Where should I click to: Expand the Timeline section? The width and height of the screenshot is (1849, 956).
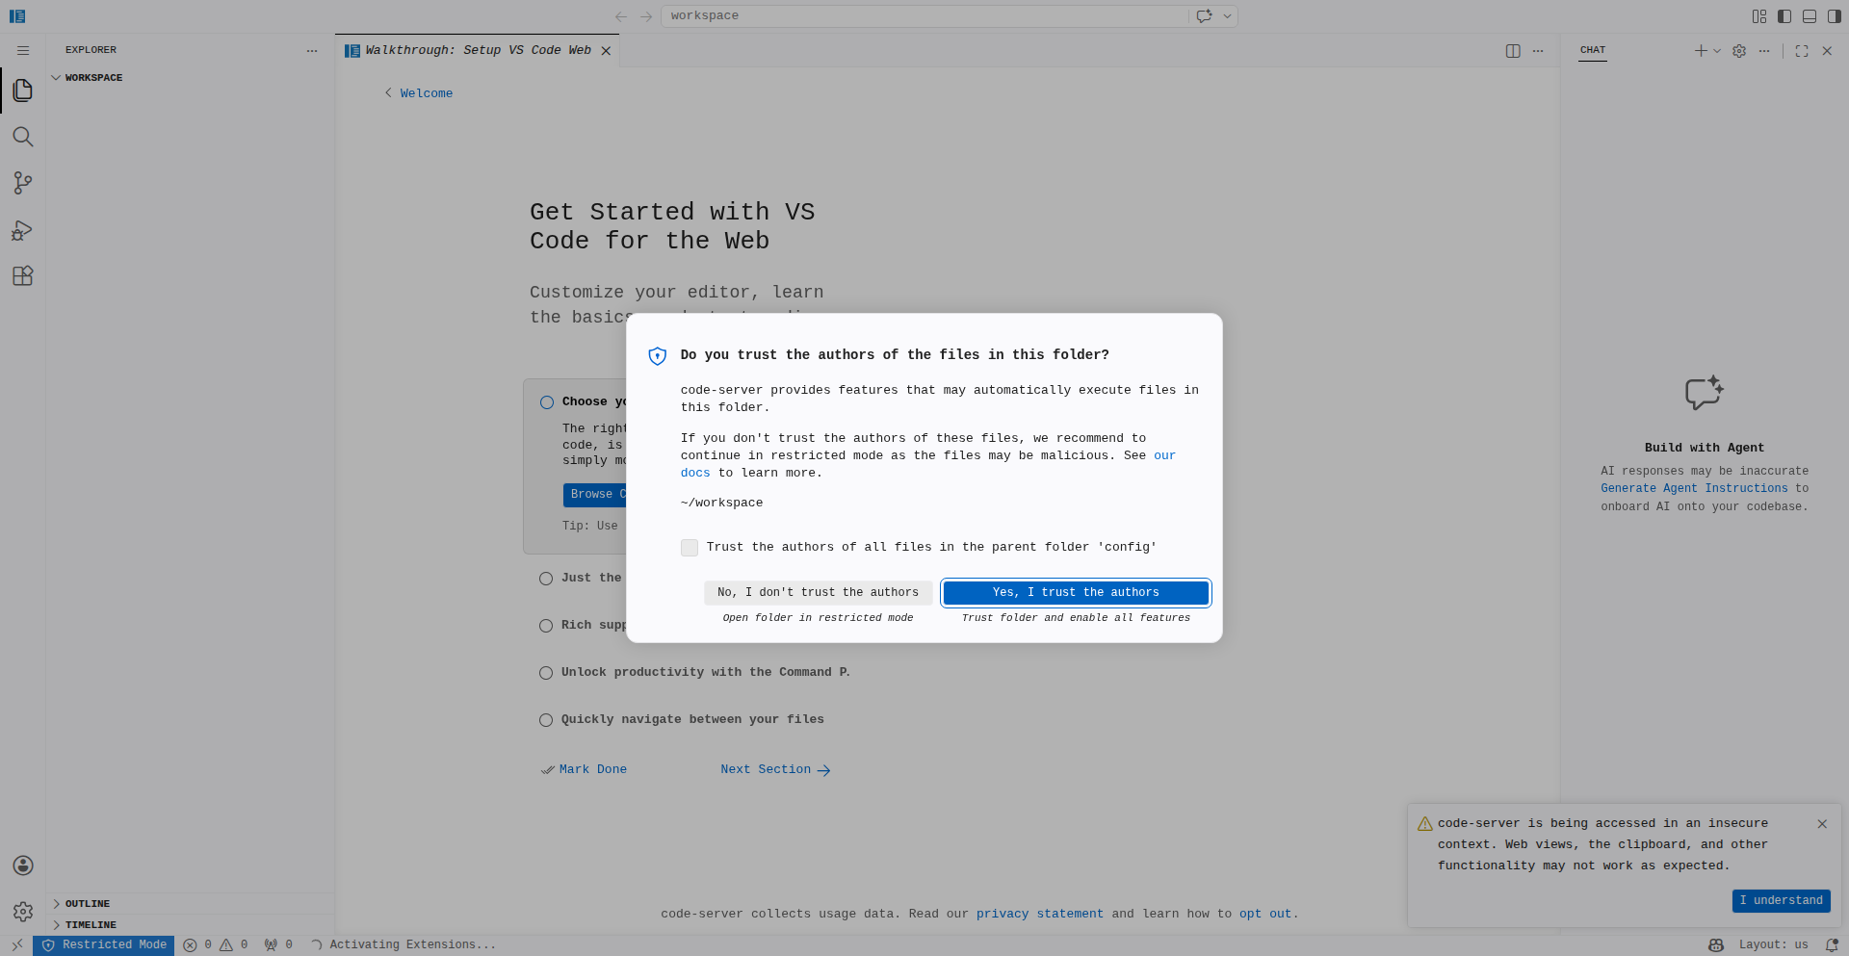[x=90, y=925]
